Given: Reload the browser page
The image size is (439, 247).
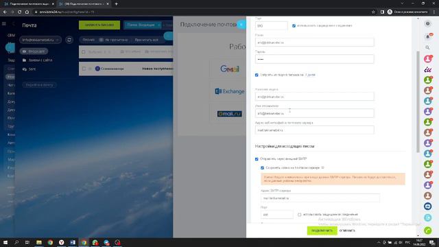Looking at the screenshot, I should (20, 12).
